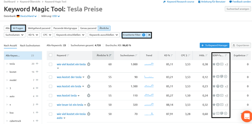Add 'wie teuer ist ein tesla' via plus icon
Screen dimensions: 252x124
pos(89,105)
